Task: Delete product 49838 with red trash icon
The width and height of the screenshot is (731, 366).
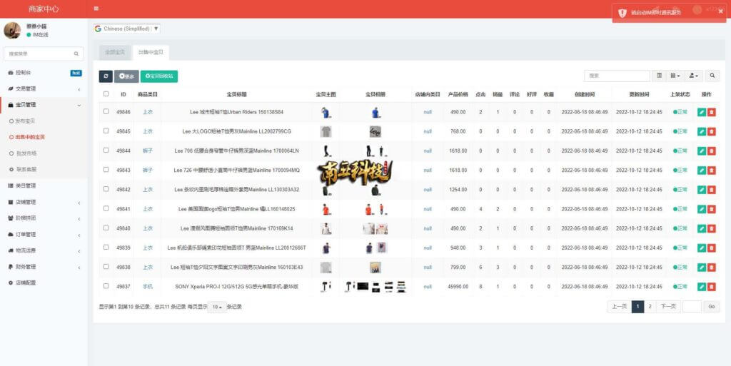Action: (x=712, y=268)
